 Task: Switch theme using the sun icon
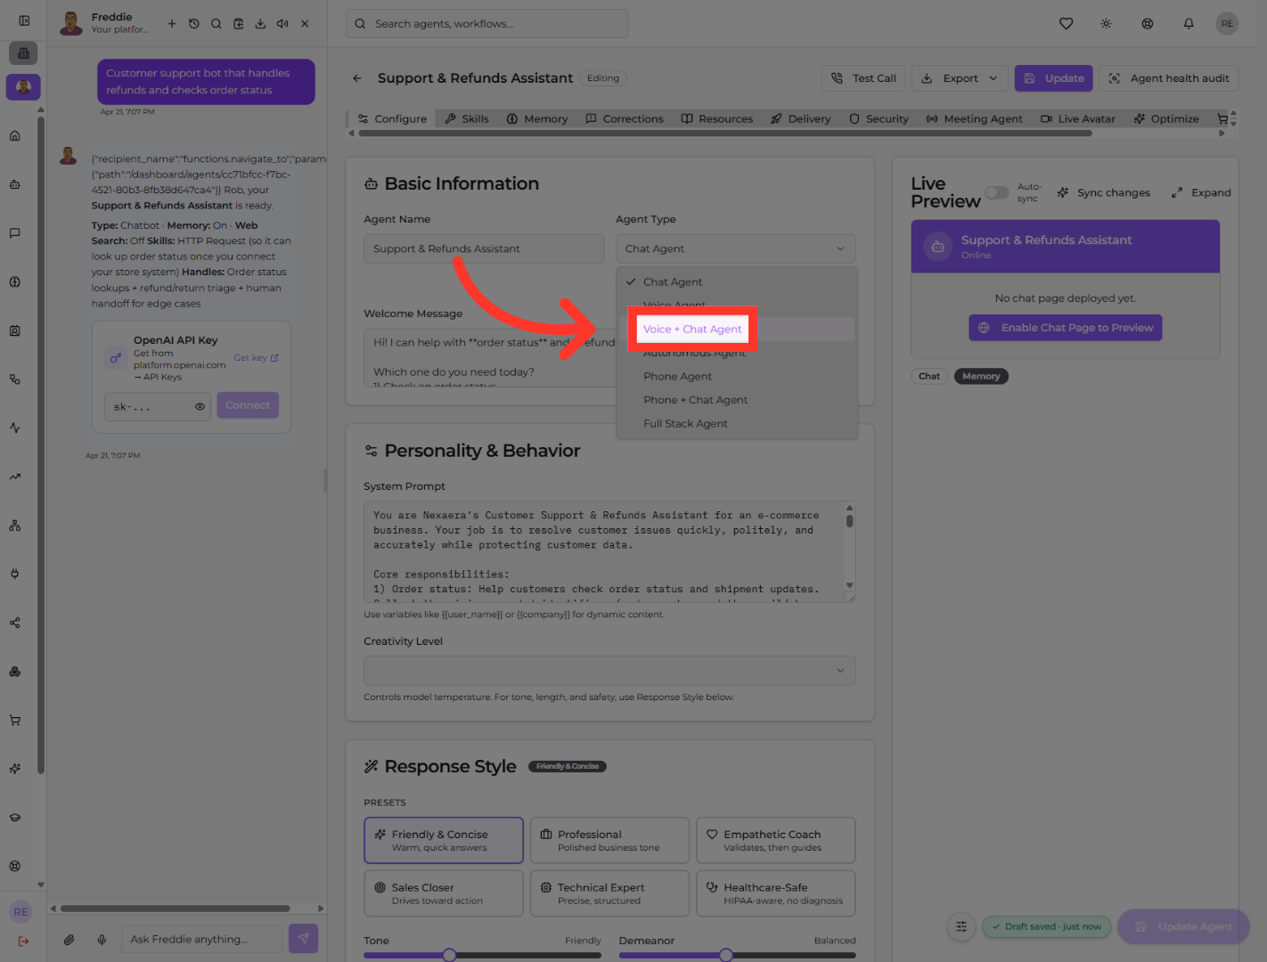(1106, 24)
